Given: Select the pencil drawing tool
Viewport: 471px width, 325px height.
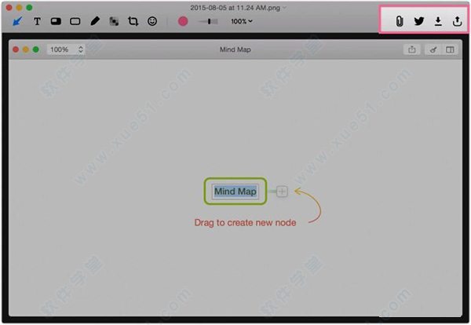Looking at the screenshot, I should [95, 21].
